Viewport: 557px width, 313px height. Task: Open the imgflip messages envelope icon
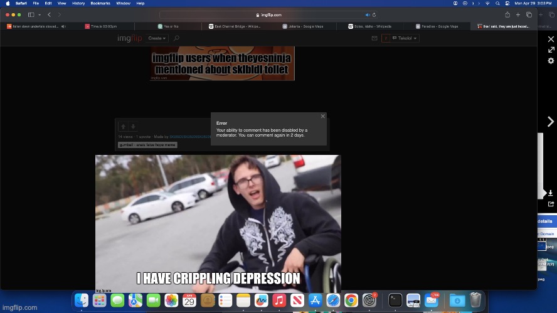374,38
